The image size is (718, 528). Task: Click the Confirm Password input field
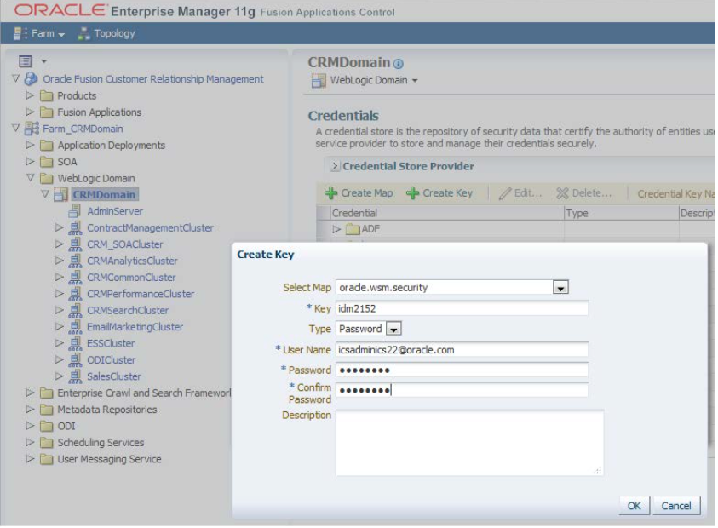pyautogui.click(x=462, y=390)
